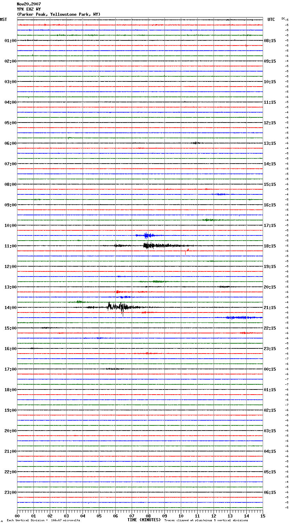Click the Each Vertical Division 166.67 microvolts note

pyautogui.click(x=43, y=521)
